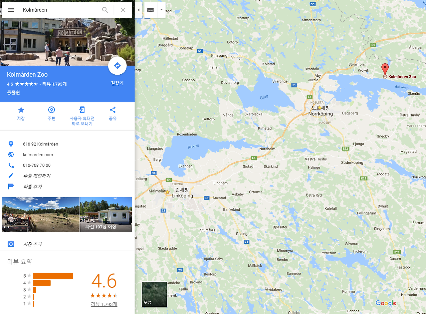Click the blue directions arrow button
The height and width of the screenshot is (314, 426).
pyautogui.click(x=117, y=66)
